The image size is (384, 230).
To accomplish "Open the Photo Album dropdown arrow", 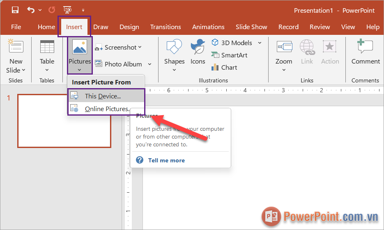I will tap(149, 64).
